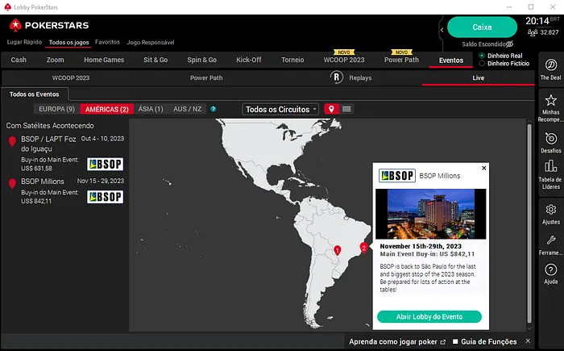Open the Spin & Go tab
The image size is (564, 351).
click(201, 60)
